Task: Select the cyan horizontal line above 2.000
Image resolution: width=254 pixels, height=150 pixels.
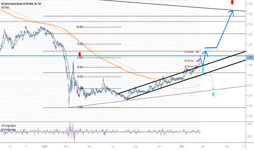Action: (123, 22)
